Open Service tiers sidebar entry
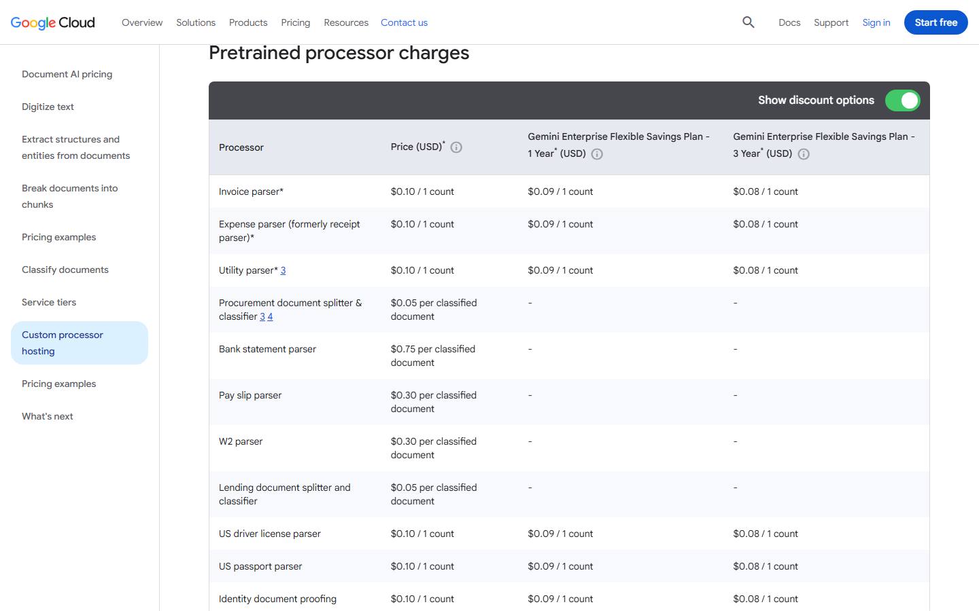Viewport: 979px width, 611px height. click(x=49, y=302)
